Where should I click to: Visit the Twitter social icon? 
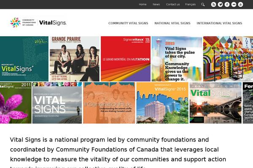click(220, 5)
